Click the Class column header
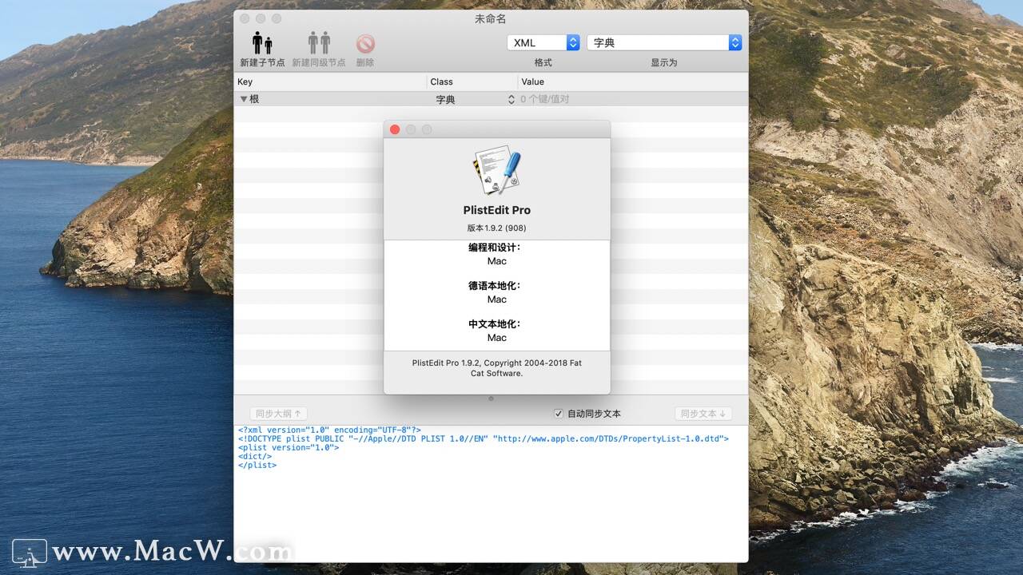Viewport: 1023px width, 575px height. pos(472,81)
